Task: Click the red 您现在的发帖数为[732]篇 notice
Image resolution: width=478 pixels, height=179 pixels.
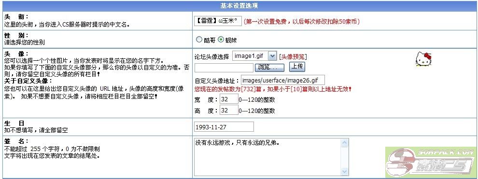Action: pyautogui.click(x=273, y=89)
